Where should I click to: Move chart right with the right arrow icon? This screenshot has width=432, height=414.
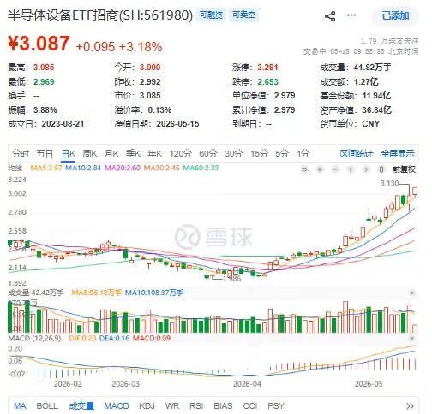tap(366, 169)
